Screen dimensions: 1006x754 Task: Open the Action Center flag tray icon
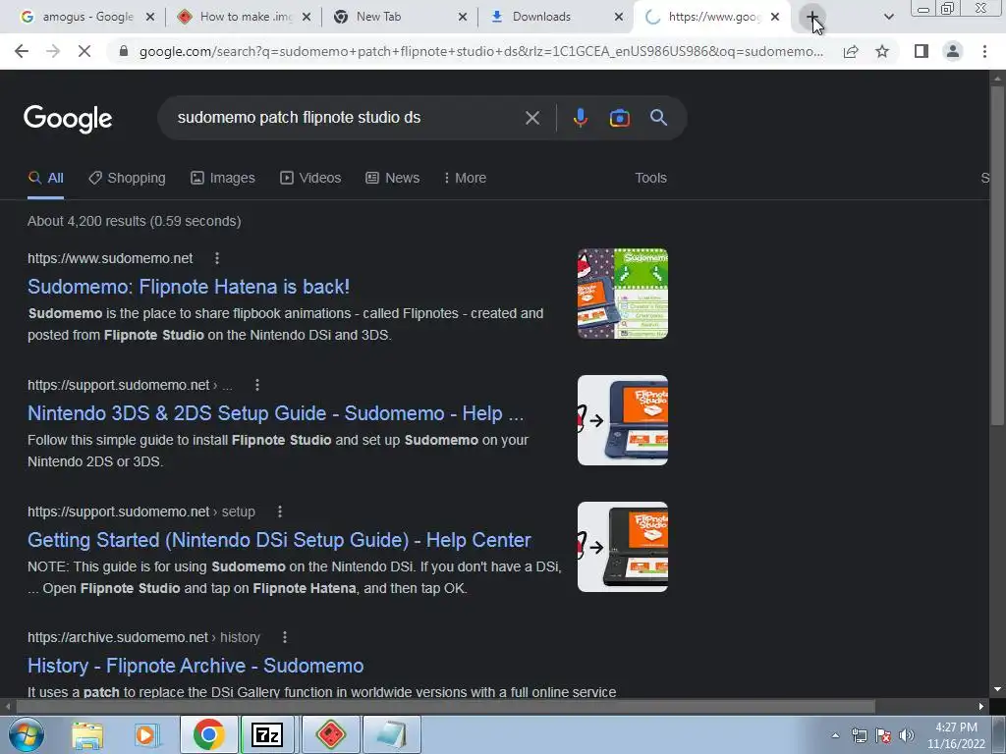click(x=883, y=735)
